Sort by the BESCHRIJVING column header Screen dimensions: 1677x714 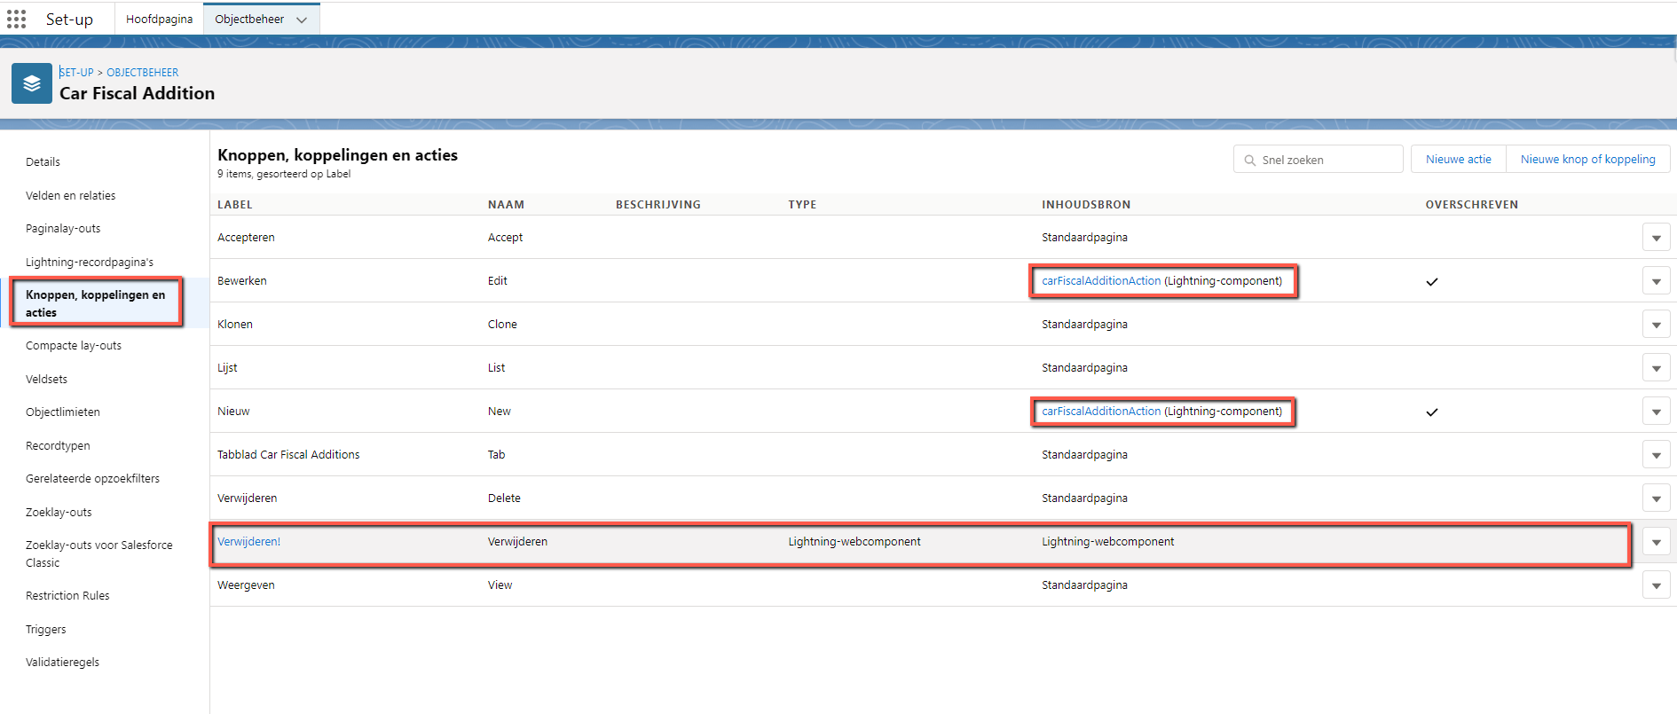[657, 204]
